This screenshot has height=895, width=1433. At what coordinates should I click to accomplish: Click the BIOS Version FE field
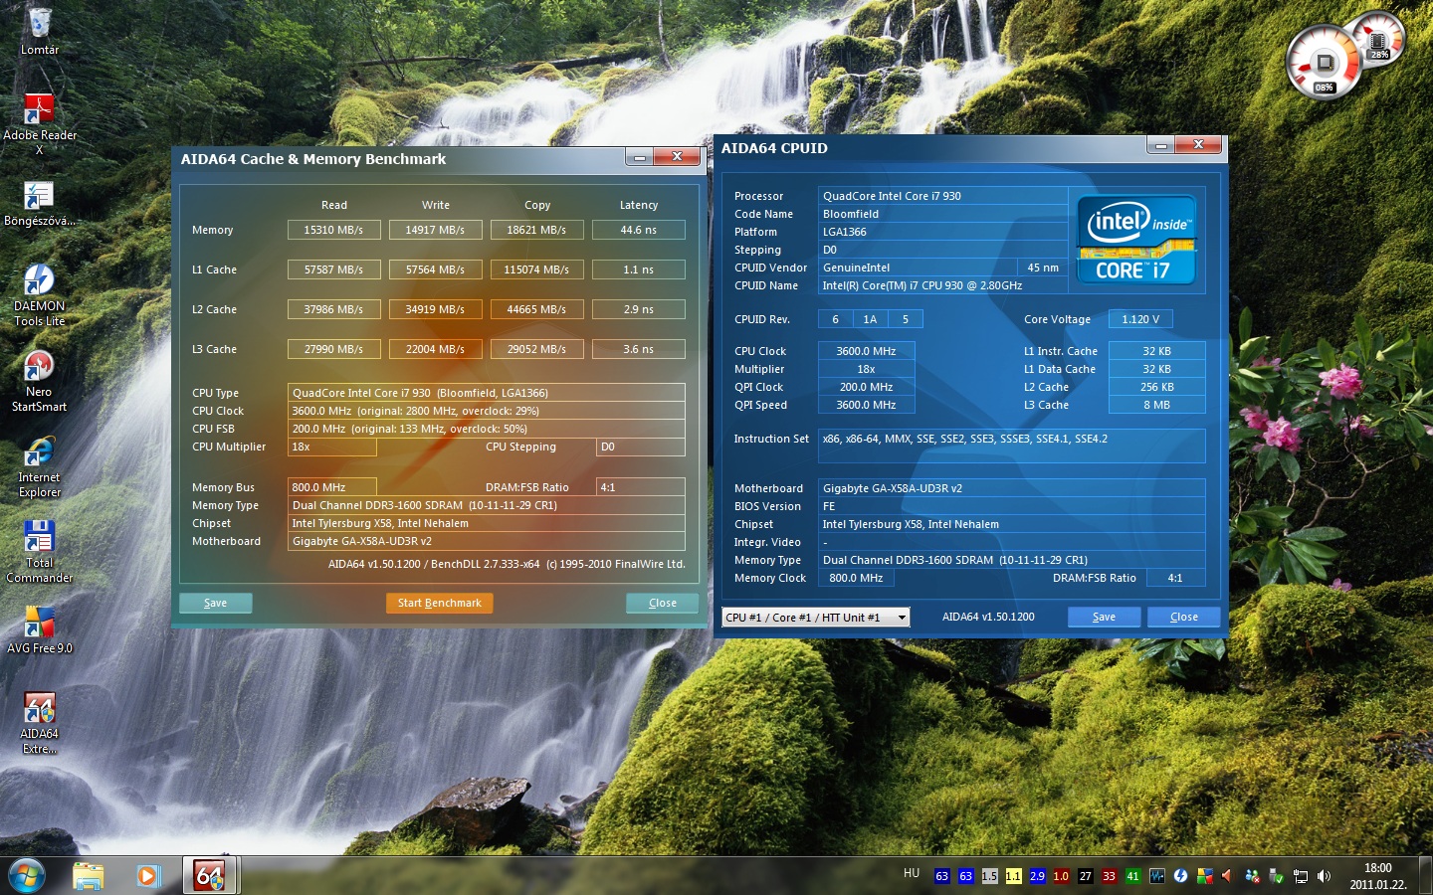[x=1011, y=506]
